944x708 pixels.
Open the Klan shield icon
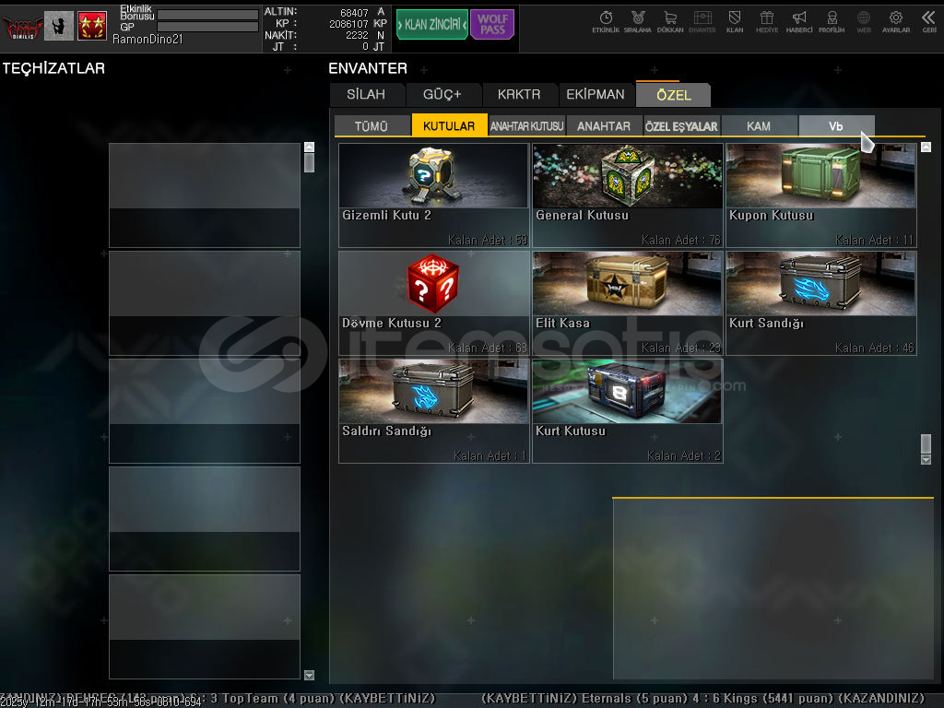[x=735, y=21]
